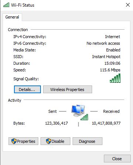Click the shield icon on Disable button
The width and height of the screenshot is (133, 165).
tap(49, 141)
